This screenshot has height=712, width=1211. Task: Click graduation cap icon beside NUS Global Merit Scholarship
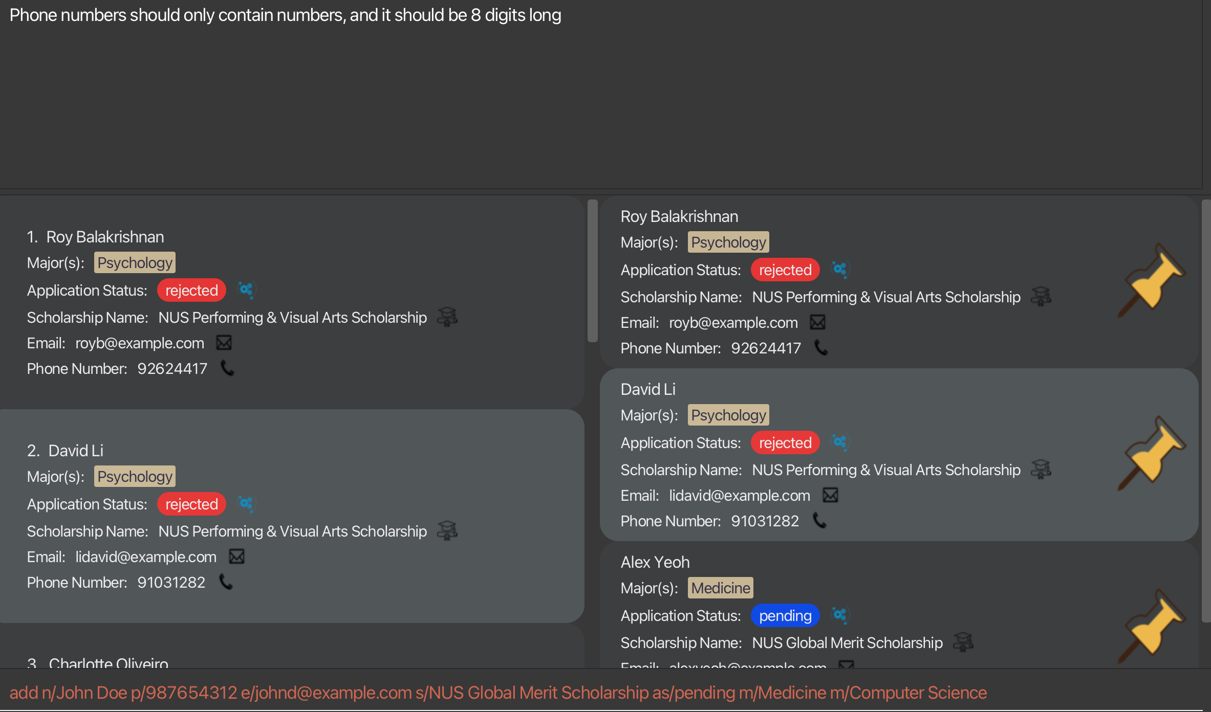pos(963,642)
